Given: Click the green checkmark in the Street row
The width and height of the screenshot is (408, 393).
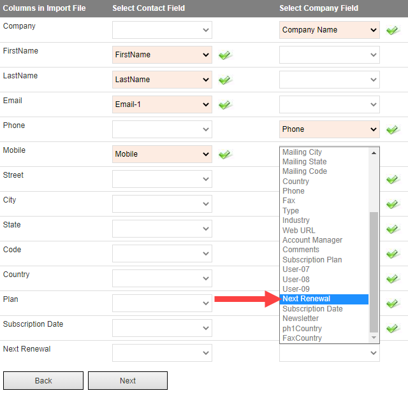Looking at the screenshot, I should click(392, 180).
